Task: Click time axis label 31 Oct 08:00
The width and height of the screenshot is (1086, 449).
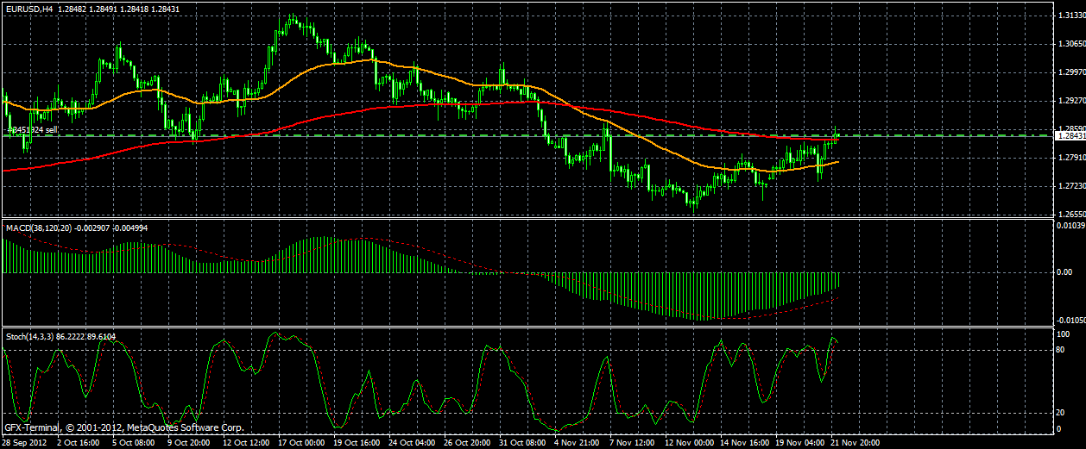Action: tap(524, 442)
